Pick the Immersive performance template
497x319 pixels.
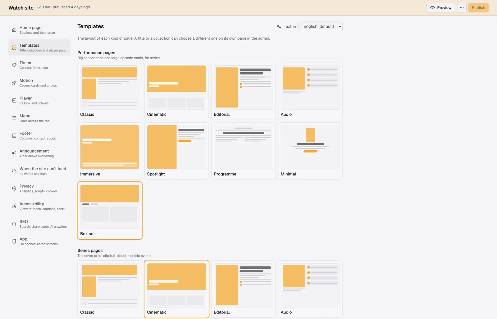click(x=110, y=151)
